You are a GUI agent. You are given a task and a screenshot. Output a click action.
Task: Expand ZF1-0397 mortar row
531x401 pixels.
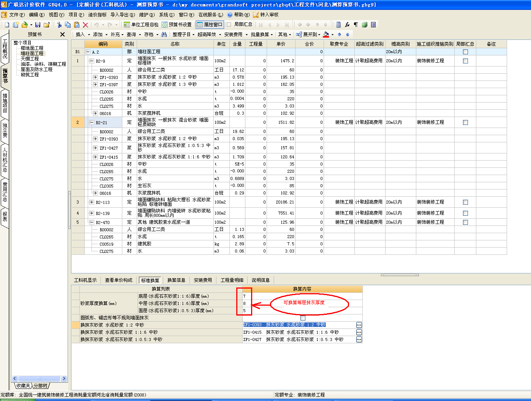tap(95, 84)
